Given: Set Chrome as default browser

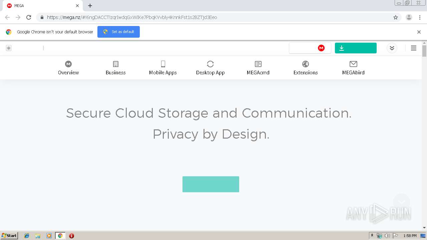Looking at the screenshot, I should coord(118,32).
